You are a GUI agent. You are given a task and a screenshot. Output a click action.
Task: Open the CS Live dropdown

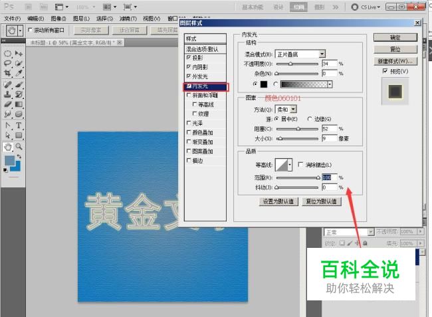tap(379, 7)
